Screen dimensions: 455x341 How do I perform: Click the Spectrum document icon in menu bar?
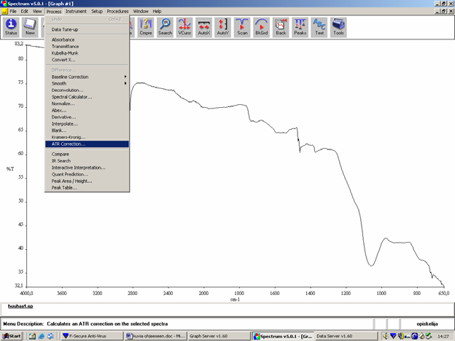point(4,12)
